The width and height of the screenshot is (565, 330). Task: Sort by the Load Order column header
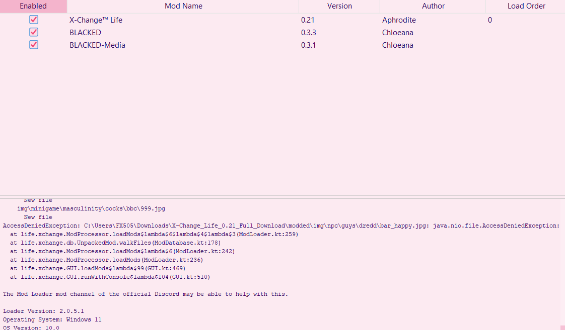pos(526,6)
